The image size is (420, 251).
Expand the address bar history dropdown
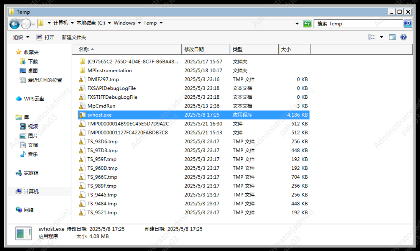point(297,24)
